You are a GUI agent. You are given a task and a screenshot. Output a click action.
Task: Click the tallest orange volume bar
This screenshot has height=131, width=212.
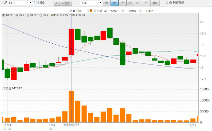pos(72,107)
